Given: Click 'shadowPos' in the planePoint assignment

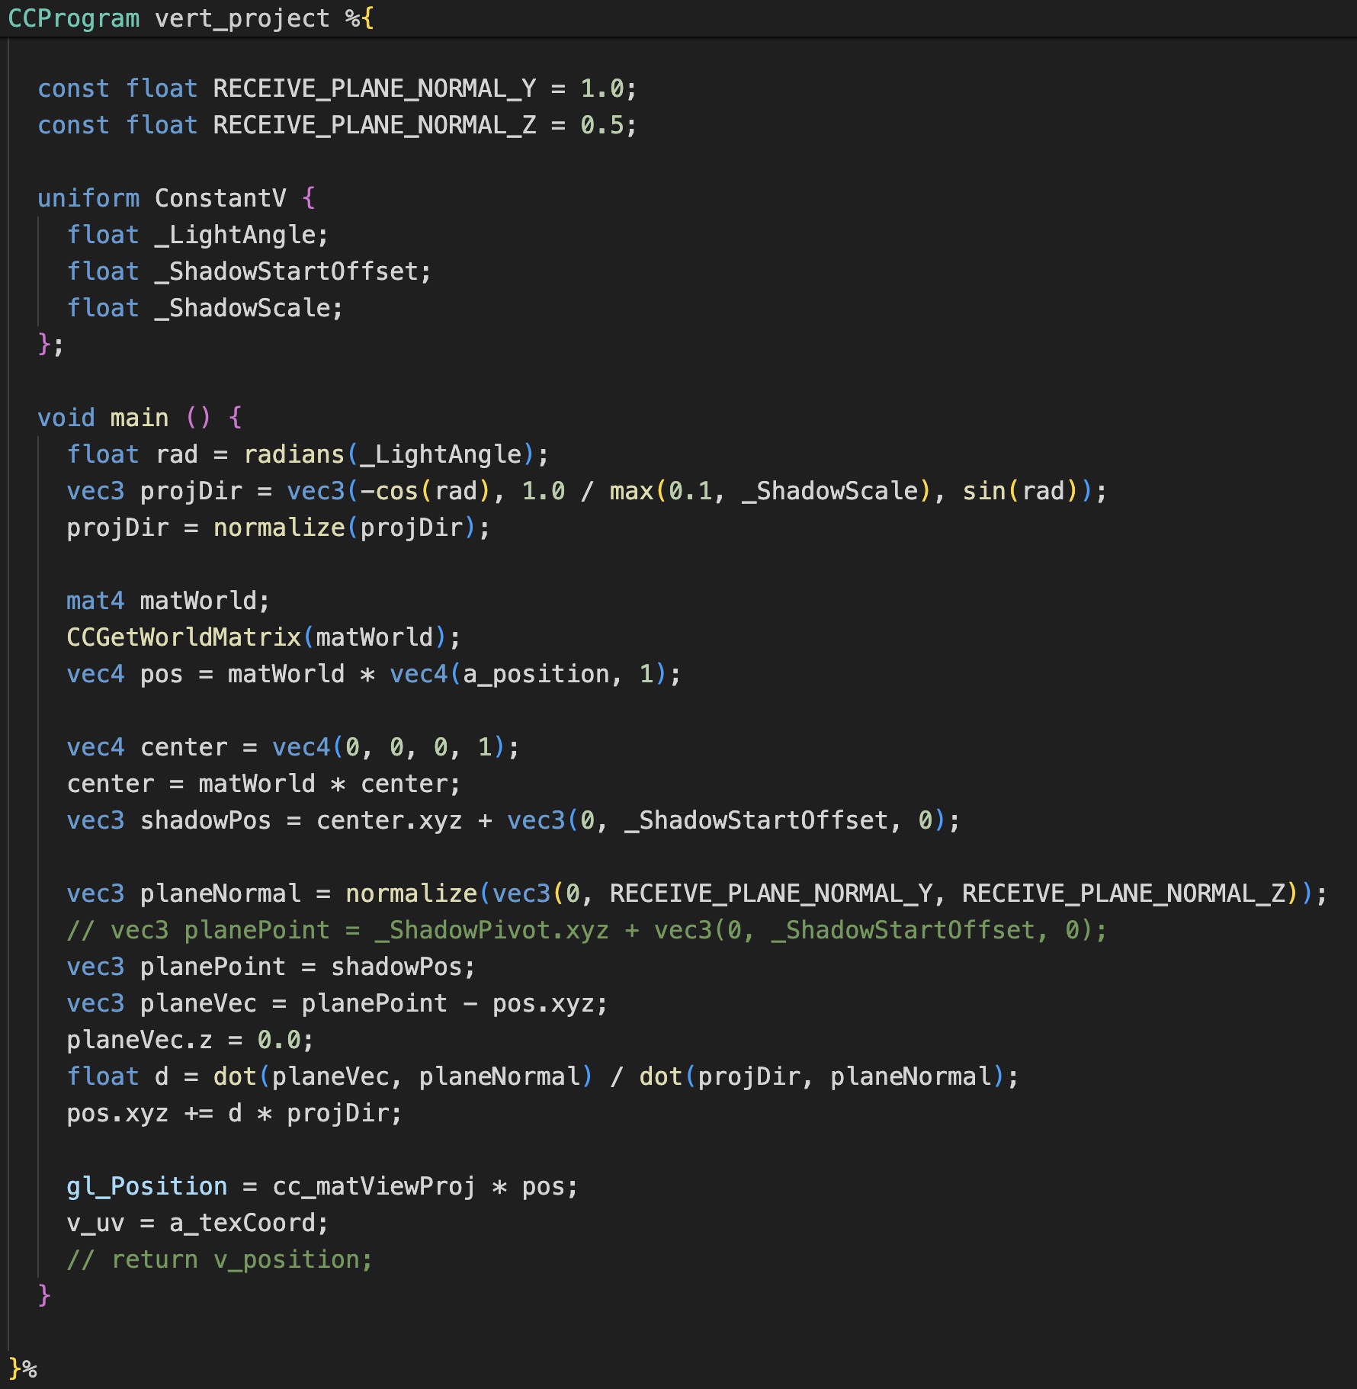Looking at the screenshot, I should (396, 967).
